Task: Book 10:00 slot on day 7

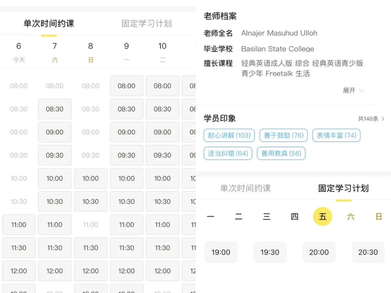Action: [55, 178]
